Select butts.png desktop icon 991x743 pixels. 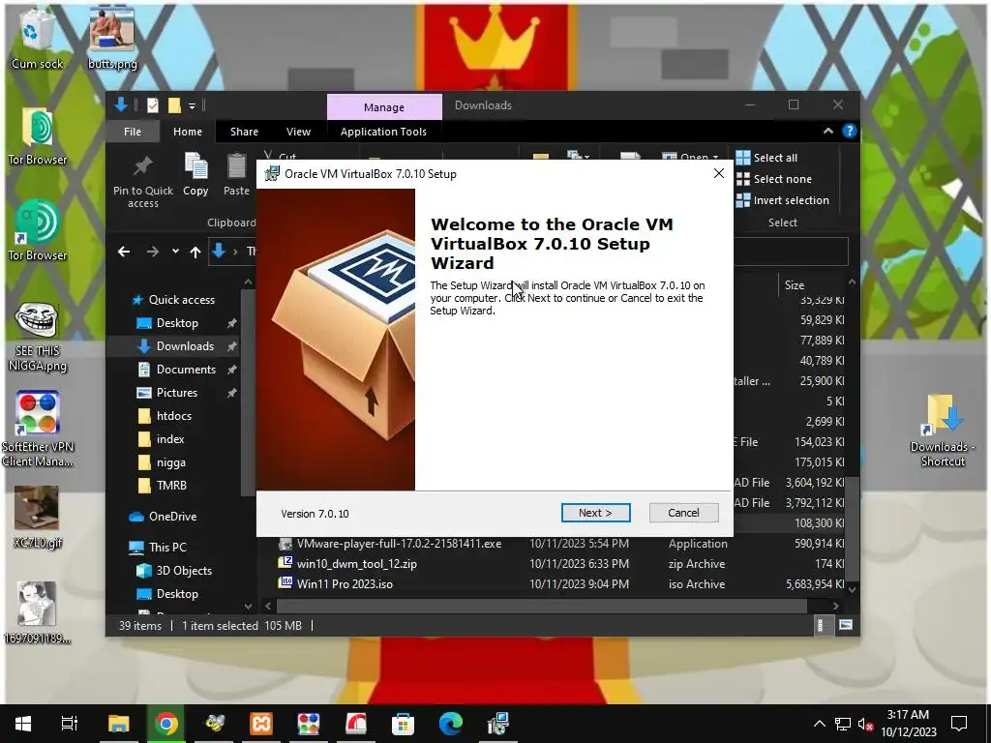[112, 39]
